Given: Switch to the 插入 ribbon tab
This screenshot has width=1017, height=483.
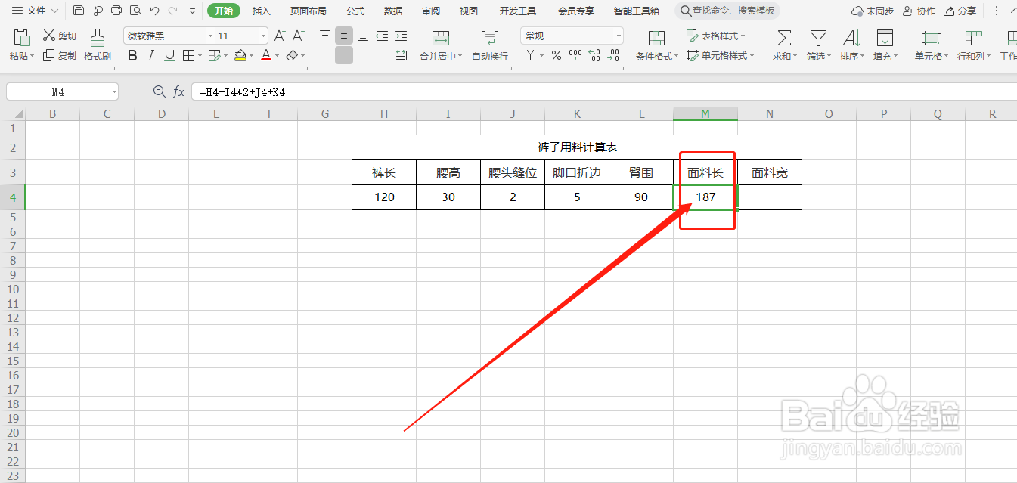Looking at the screenshot, I should tap(261, 11).
